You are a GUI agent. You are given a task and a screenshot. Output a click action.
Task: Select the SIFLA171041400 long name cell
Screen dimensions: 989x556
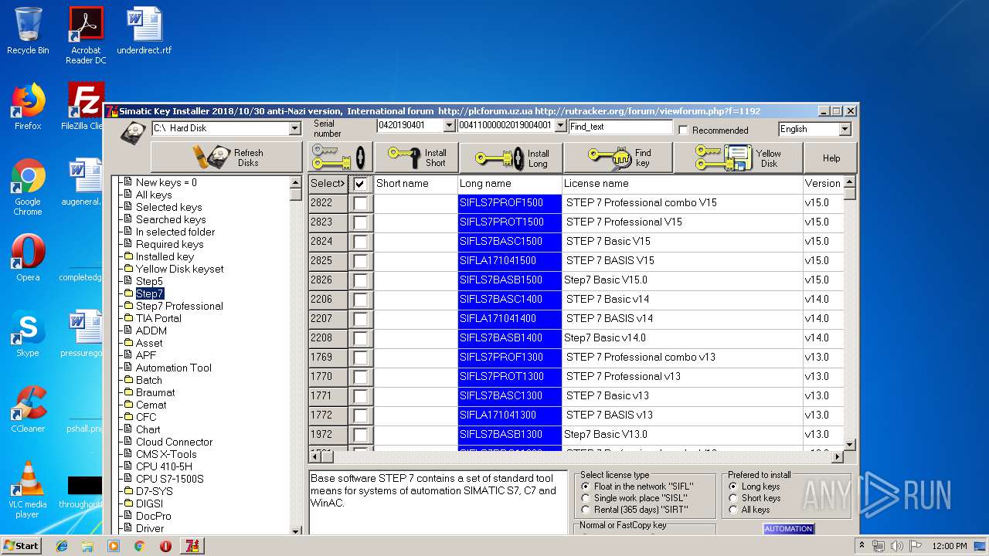tap(509, 319)
